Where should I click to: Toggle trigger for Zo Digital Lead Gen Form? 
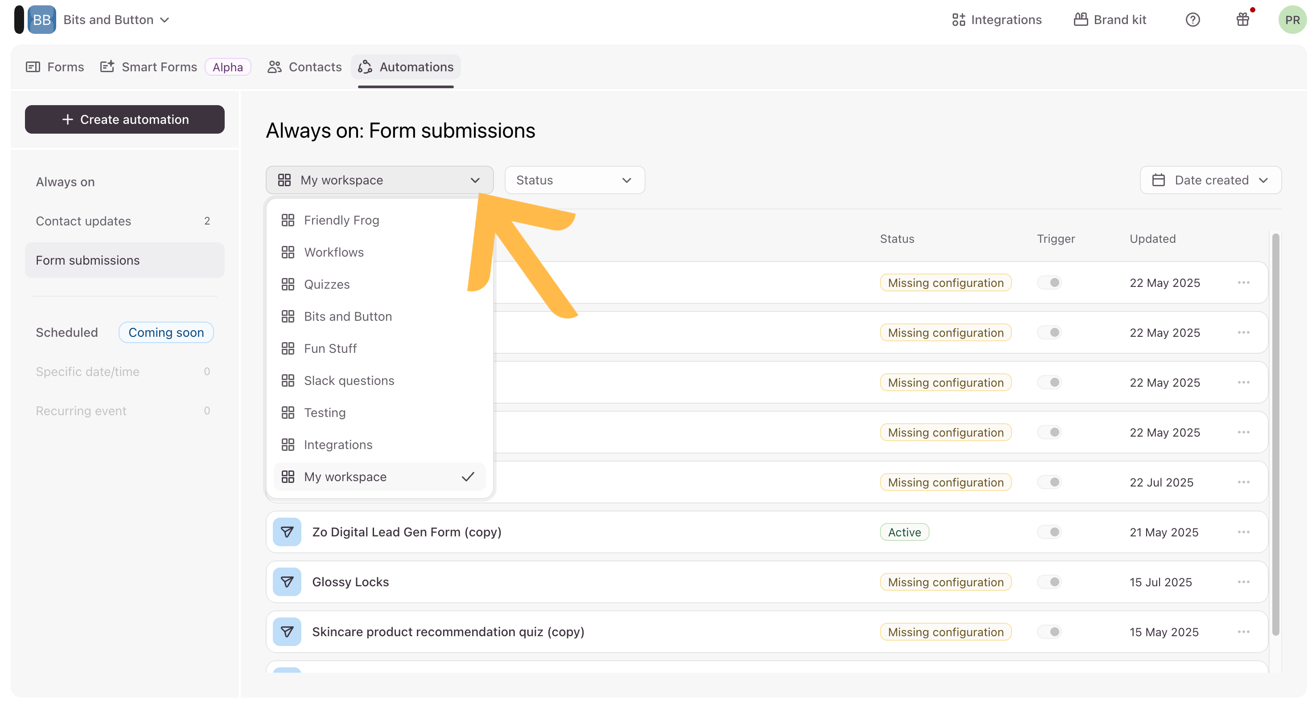point(1049,531)
